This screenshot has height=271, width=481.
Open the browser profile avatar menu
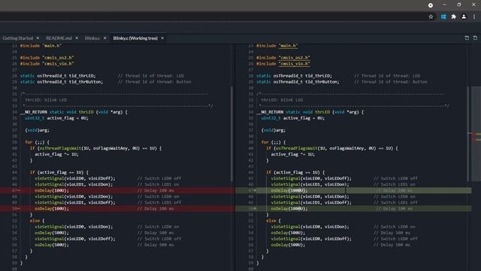point(464,17)
